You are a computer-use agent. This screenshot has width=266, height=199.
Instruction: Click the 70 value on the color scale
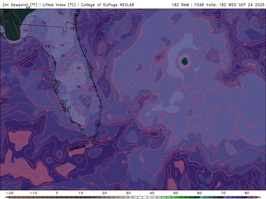pyautogui.click(x=223, y=193)
